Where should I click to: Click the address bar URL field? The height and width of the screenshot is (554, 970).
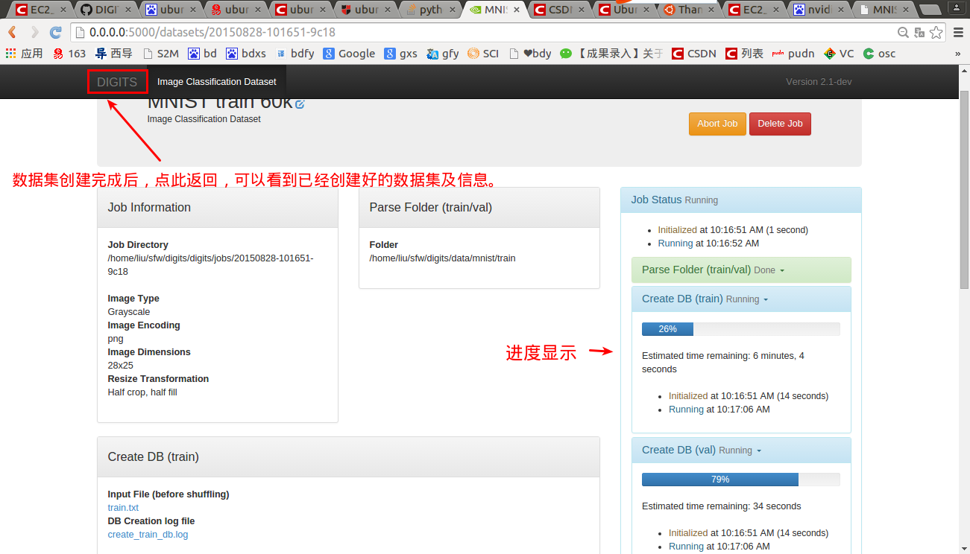(485, 33)
